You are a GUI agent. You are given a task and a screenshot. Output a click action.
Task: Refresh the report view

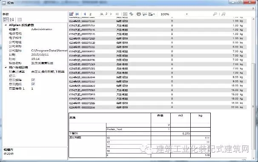coord(131,14)
